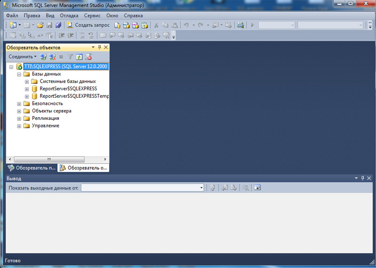Open the Соединить dropdown
The height and width of the screenshot is (268, 376).
[23, 57]
